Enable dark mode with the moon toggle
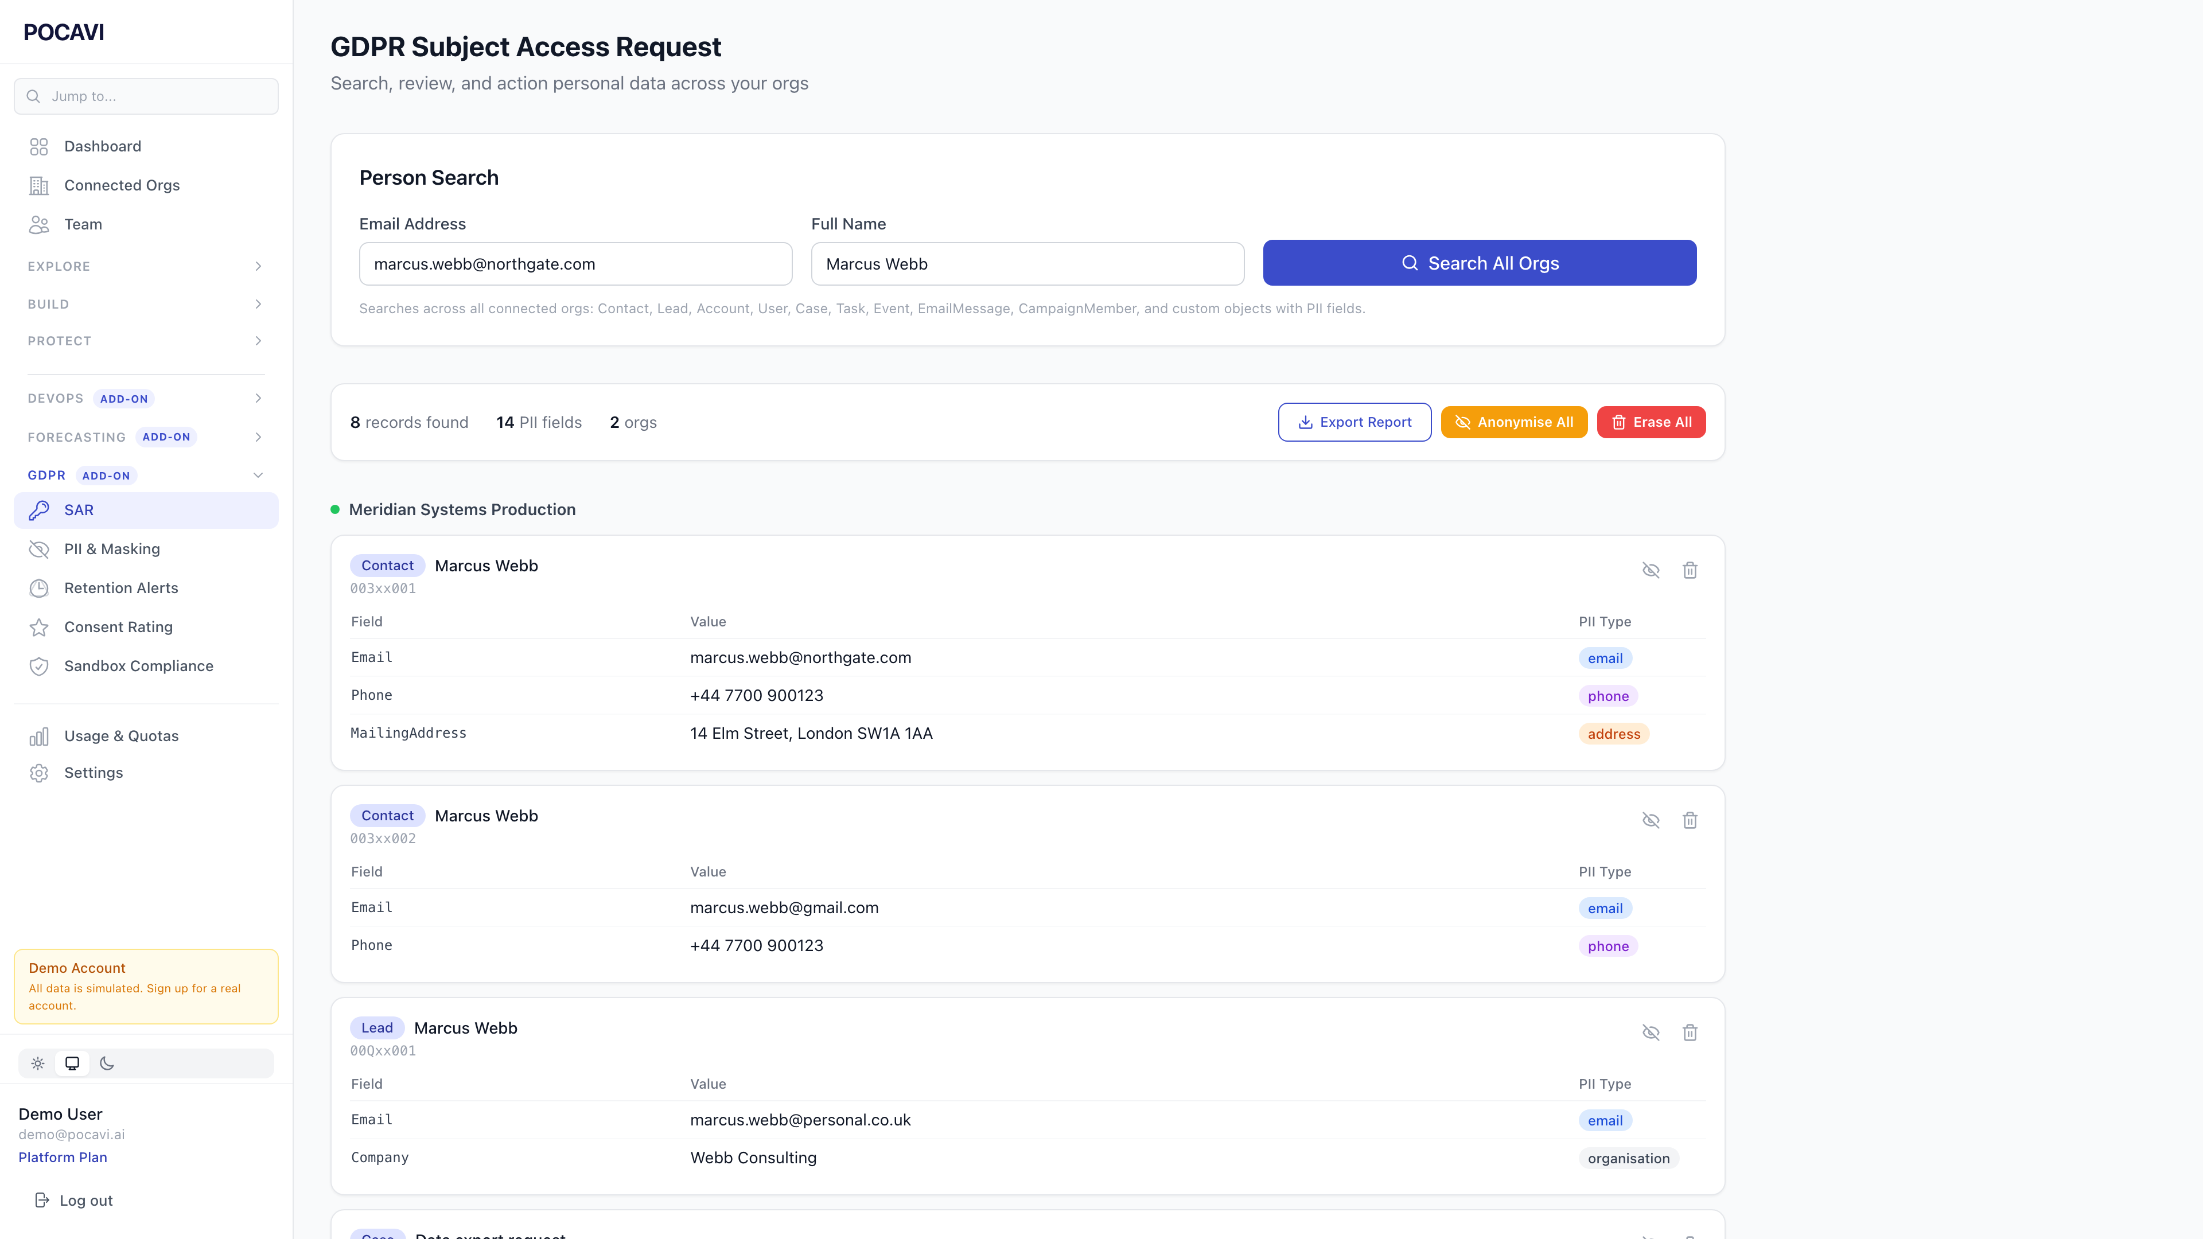 tap(106, 1063)
